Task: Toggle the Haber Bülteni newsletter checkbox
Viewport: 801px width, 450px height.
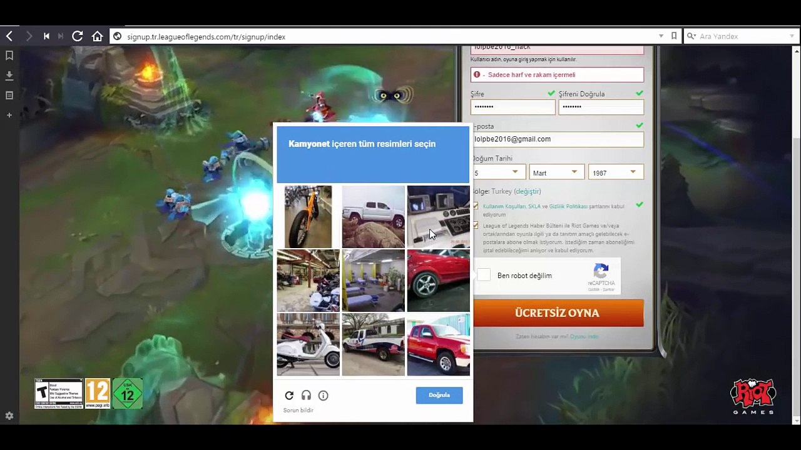Action: pos(476,225)
